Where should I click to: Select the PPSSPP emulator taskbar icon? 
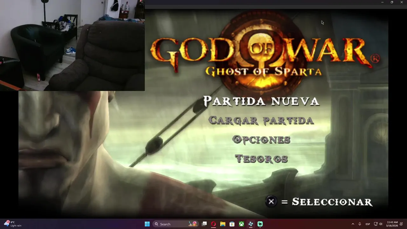pyautogui.click(x=251, y=224)
